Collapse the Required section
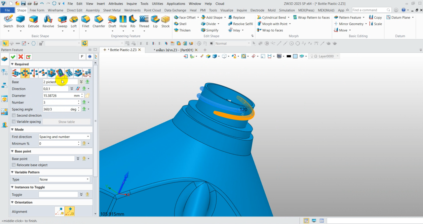Screen dimensions: 423x224 pos(13,64)
